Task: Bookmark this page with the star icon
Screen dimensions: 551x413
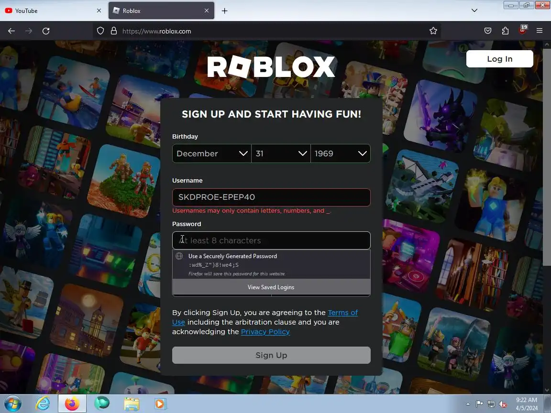Action: (x=433, y=31)
